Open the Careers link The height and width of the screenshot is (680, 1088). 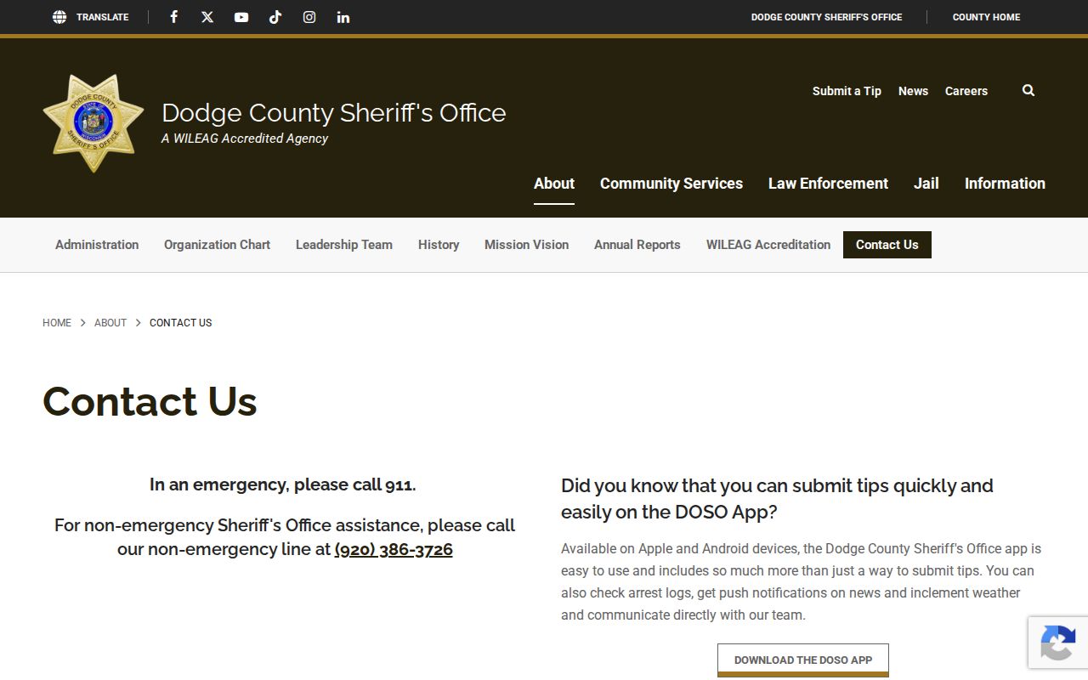[966, 91]
